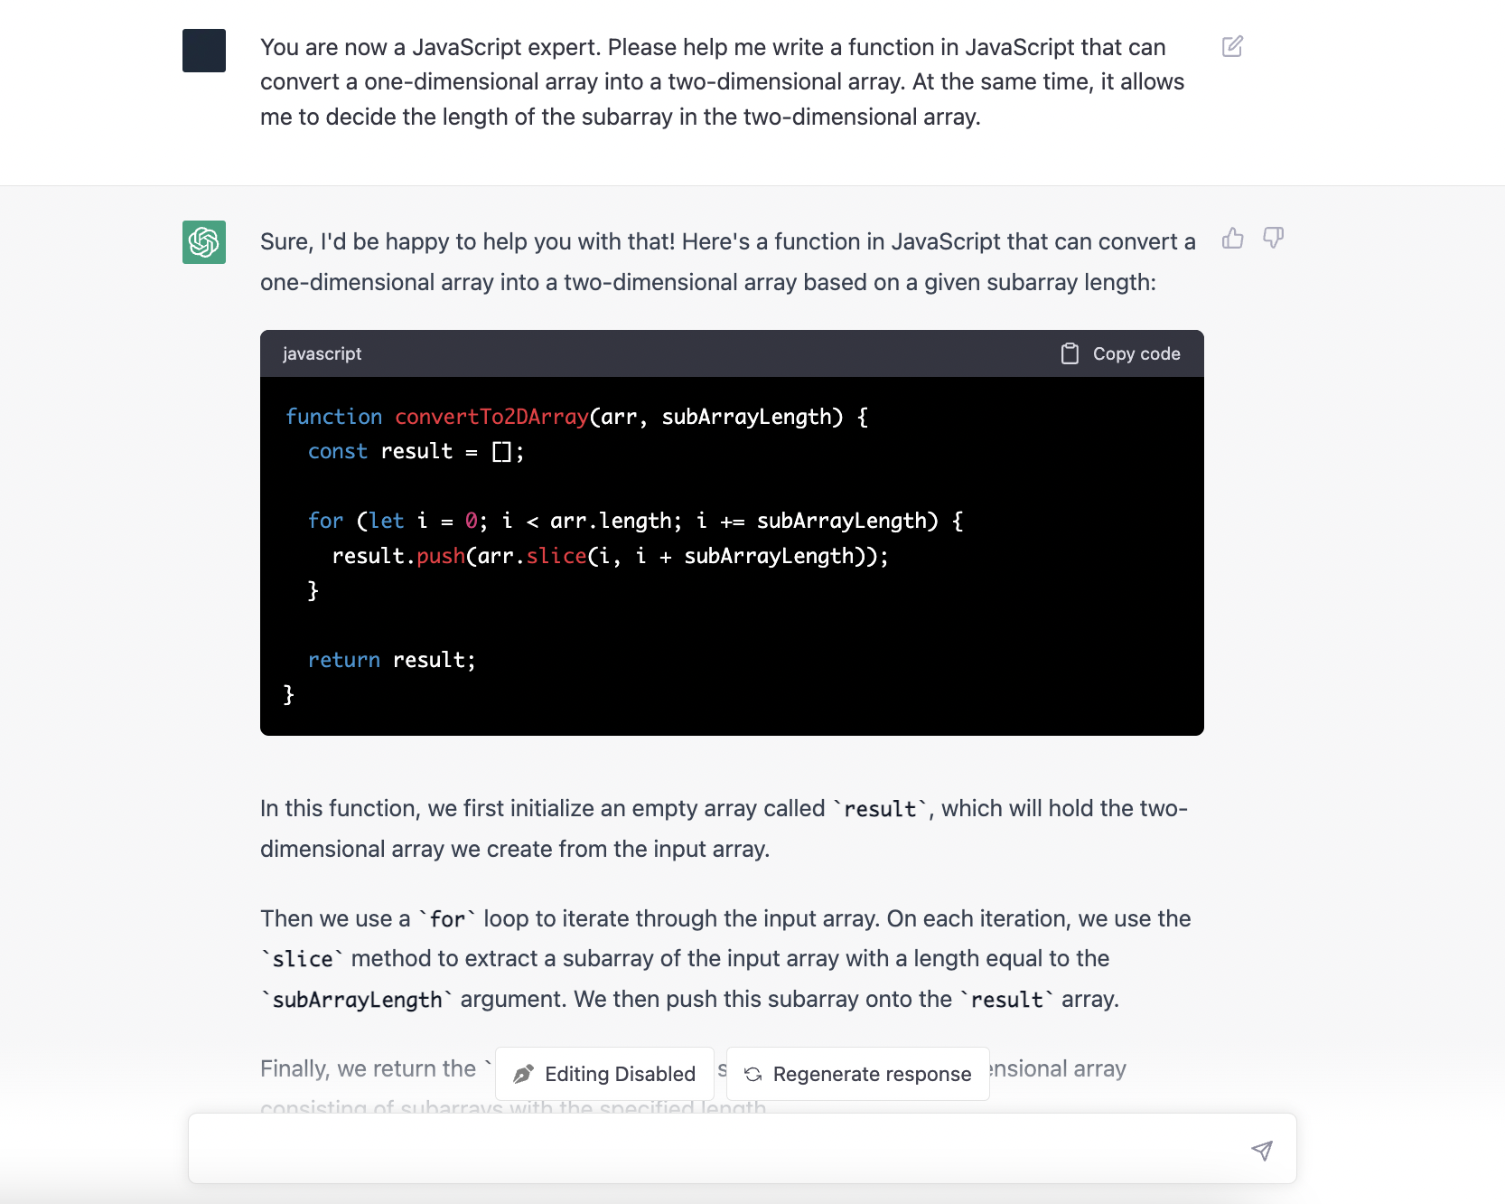Screen dimensions: 1505x1204
Task: Click the clipboard icon in code header
Action: click(1070, 353)
